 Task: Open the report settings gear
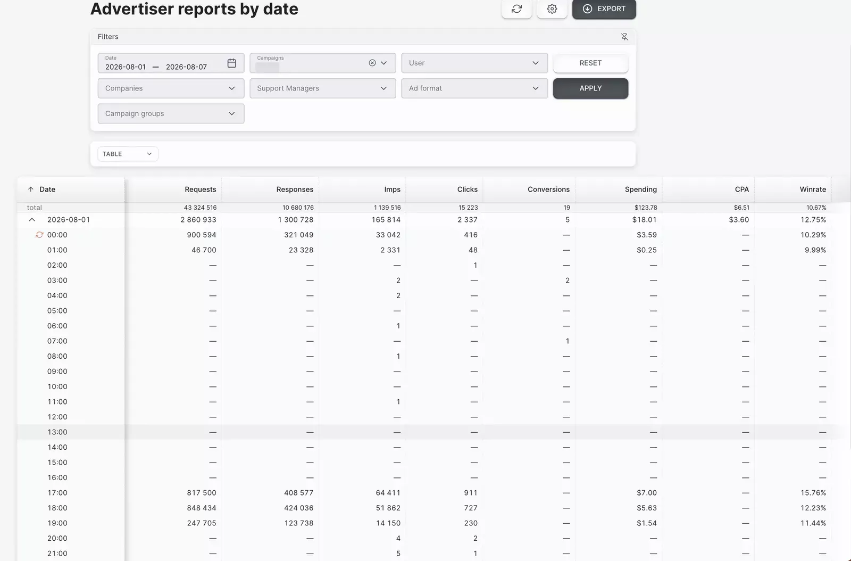552,9
